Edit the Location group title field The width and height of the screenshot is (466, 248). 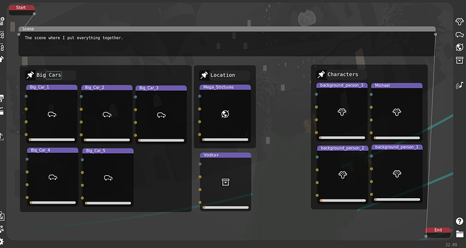[230, 75]
